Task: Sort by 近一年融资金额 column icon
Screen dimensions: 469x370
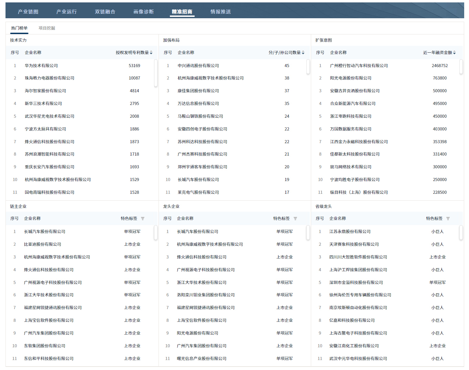Action: click(454, 53)
